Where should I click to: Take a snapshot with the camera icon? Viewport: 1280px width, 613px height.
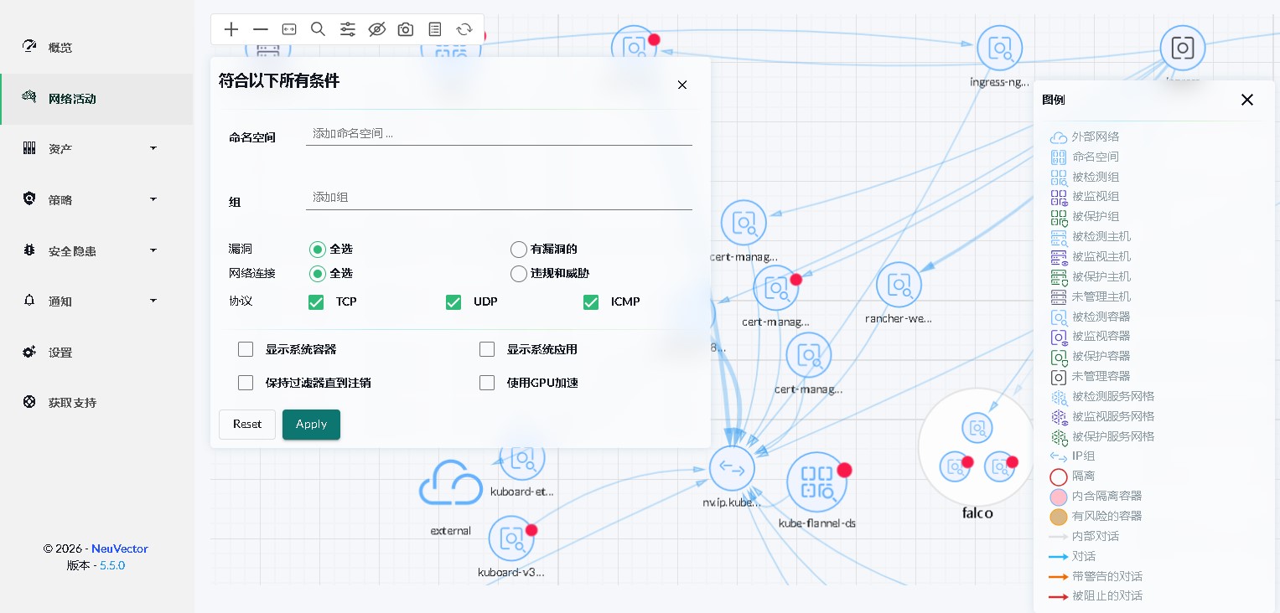pos(406,29)
